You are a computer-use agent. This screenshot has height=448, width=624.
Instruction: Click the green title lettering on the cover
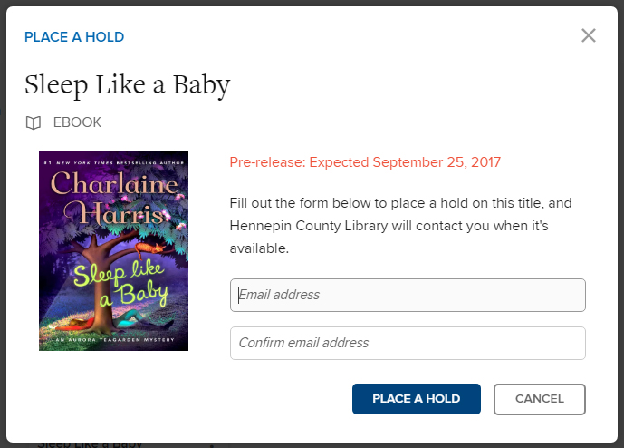click(x=121, y=284)
